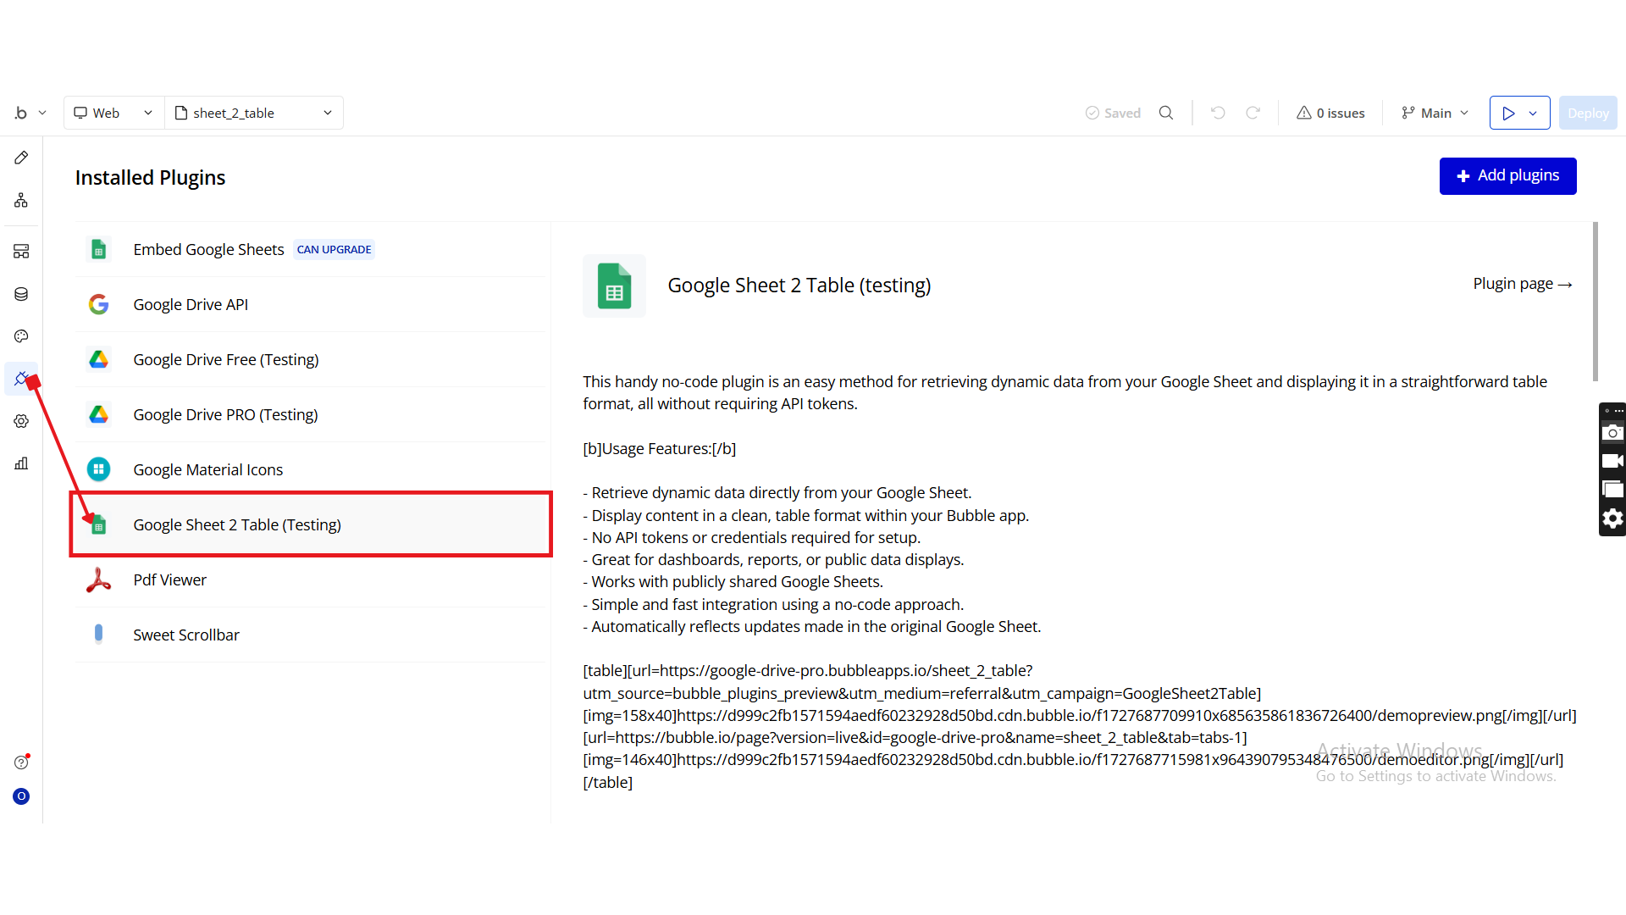This screenshot has height=915, width=1626.
Task: Open the Logs chart icon in sidebar
Action: [21, 463]
